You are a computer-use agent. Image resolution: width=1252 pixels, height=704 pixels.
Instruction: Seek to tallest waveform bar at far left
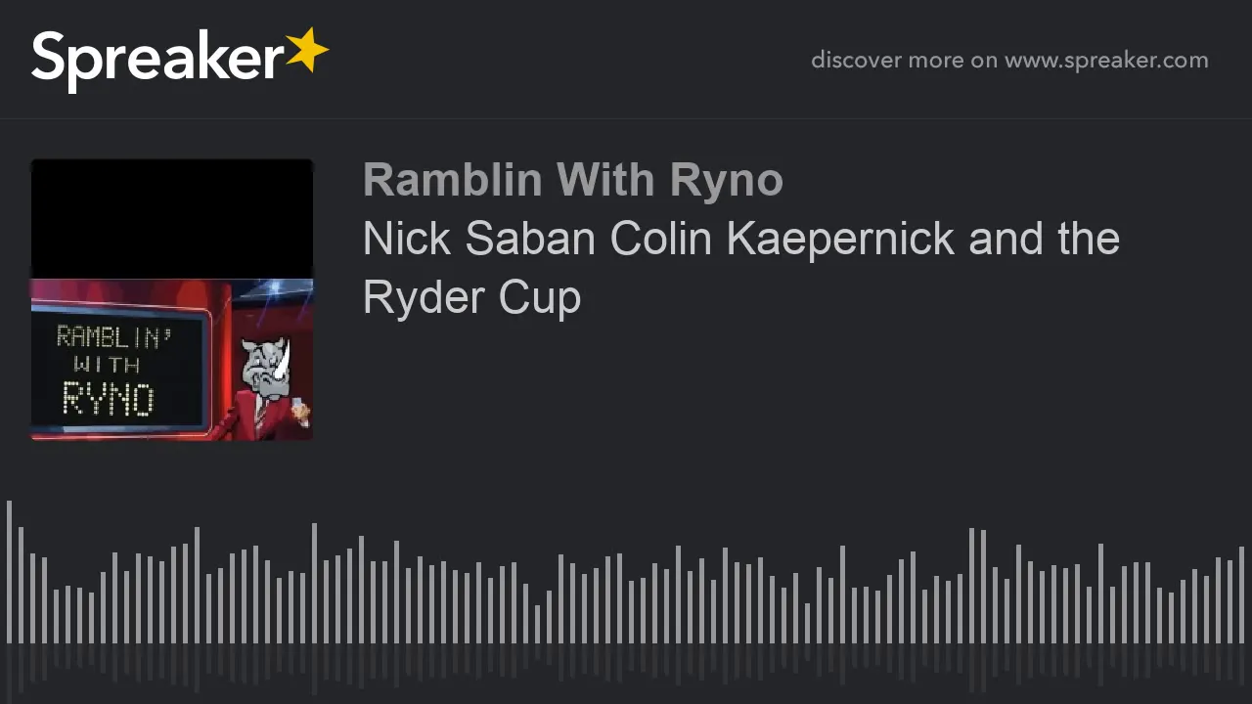coord(9,572)
